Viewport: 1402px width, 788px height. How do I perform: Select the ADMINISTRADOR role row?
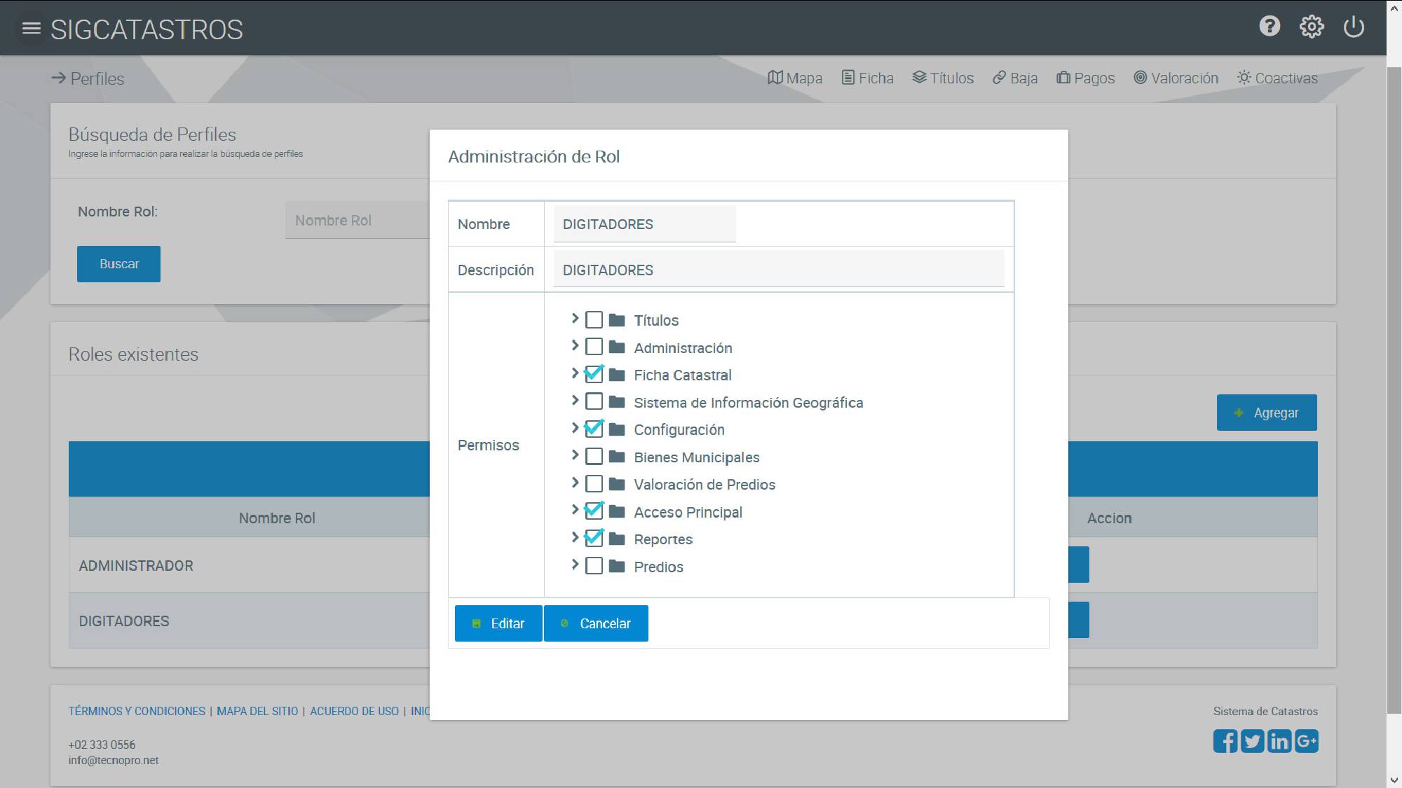pos(249,565)
